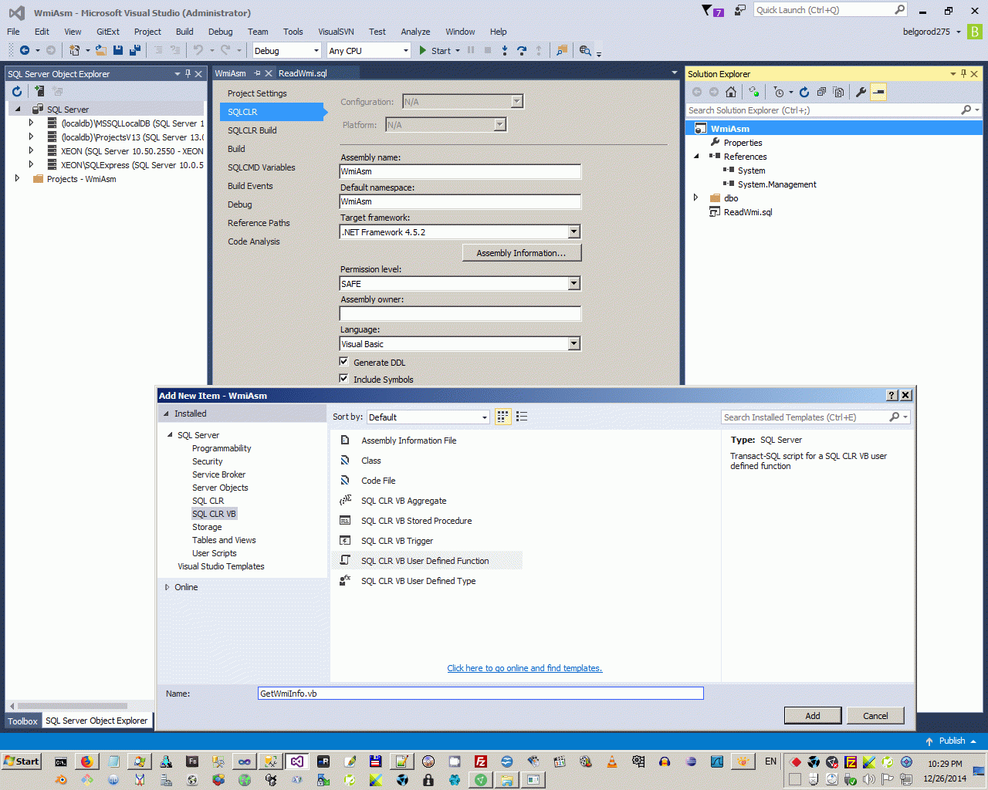This screenshot has height=790, width=988.
Task: Click the Save All icon
Action: [135, 50]
